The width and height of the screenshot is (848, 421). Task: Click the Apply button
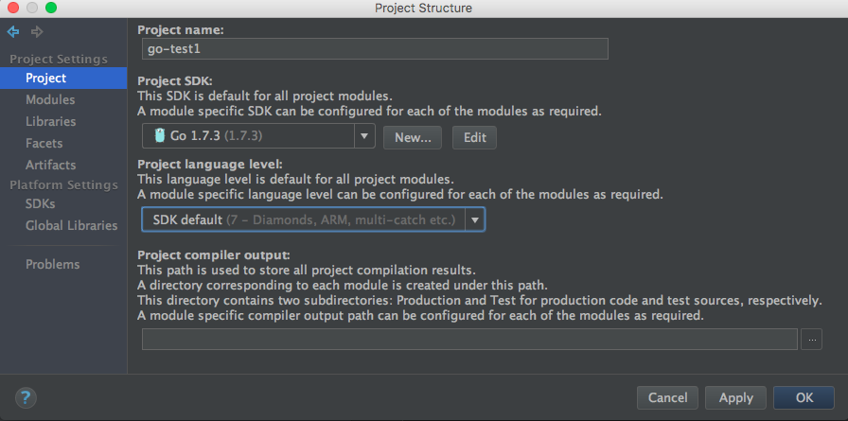(735, 397)
